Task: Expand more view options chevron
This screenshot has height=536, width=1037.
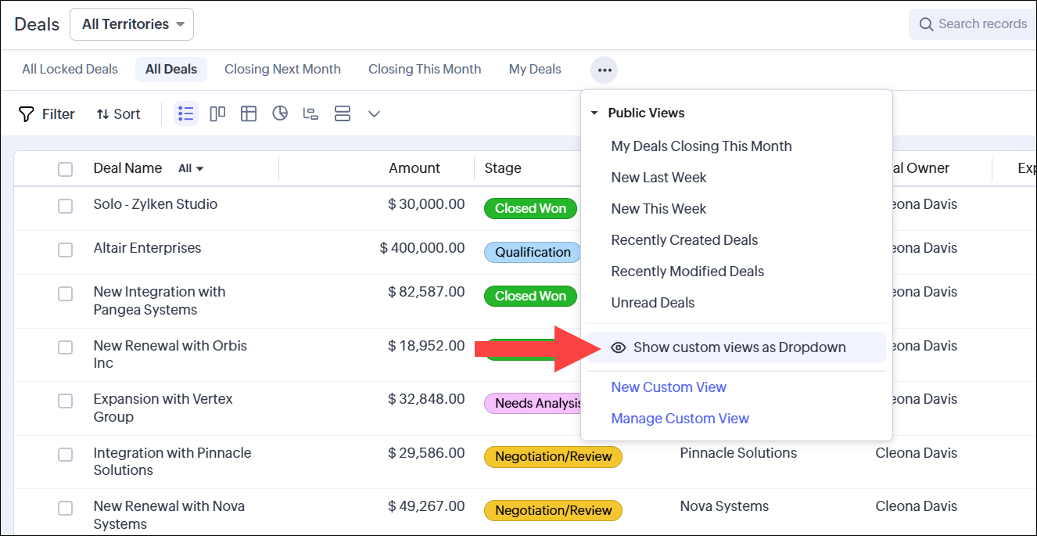Action: pyautogui.click(x=374, y=113)
